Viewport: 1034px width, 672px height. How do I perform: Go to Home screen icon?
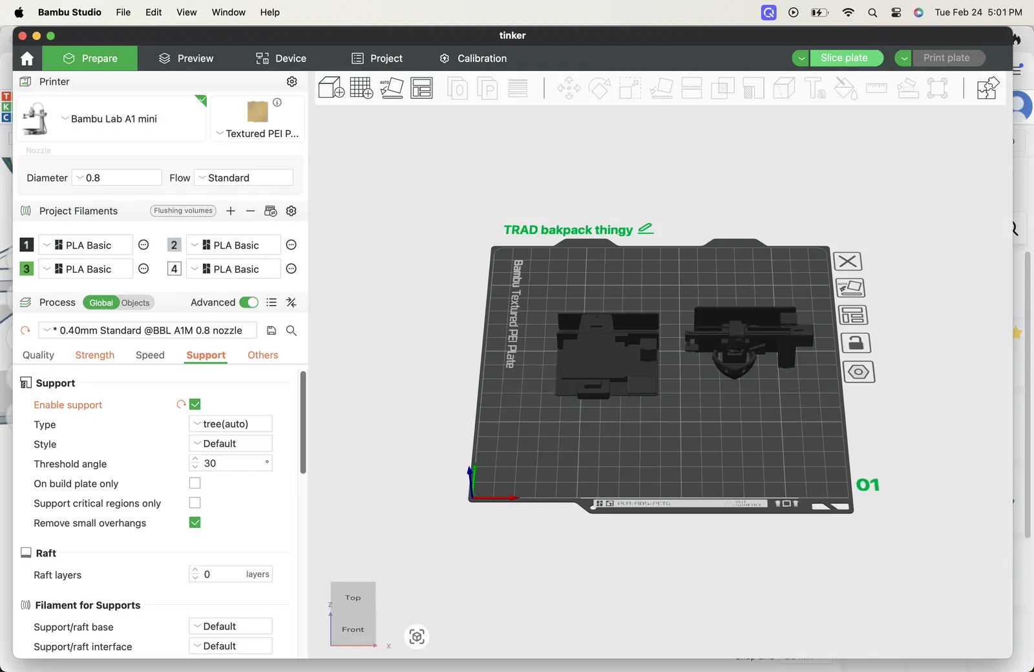[27, 58]
